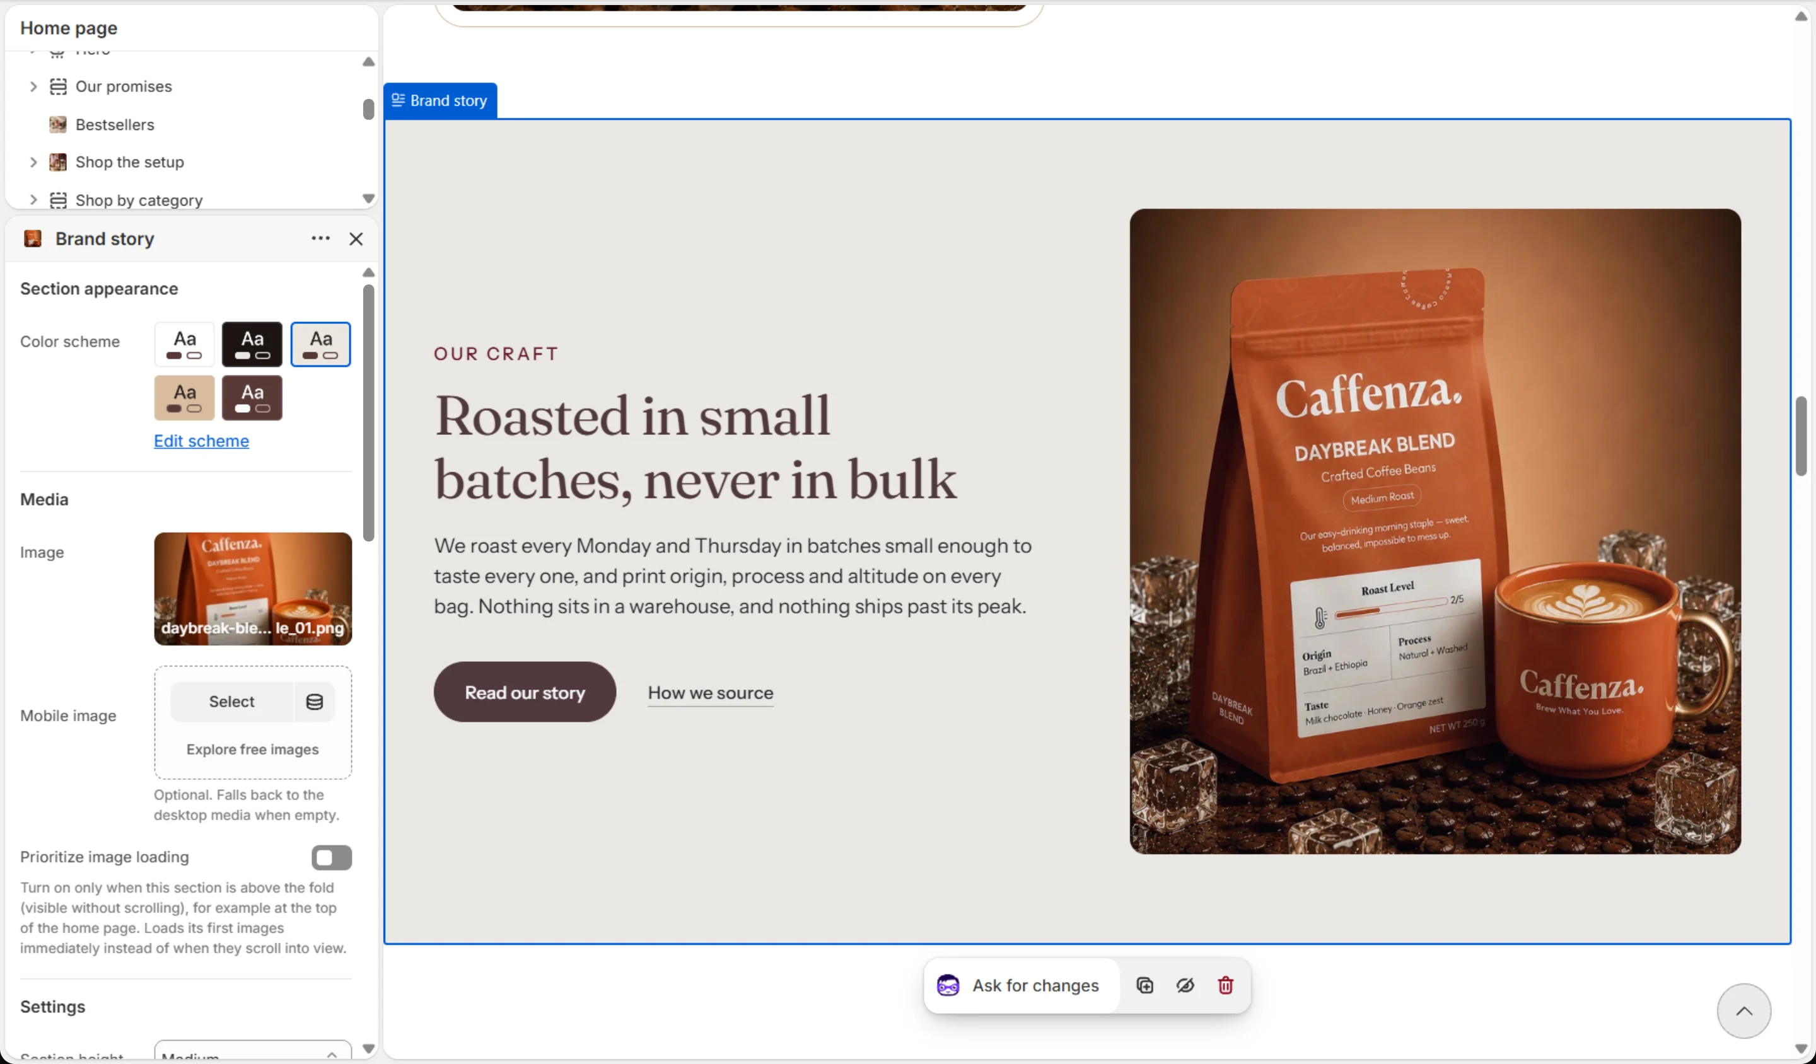
Task: Click the Read our story button
Action: click(525, 692)
